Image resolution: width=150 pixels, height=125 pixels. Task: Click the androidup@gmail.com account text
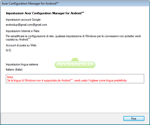26,25
